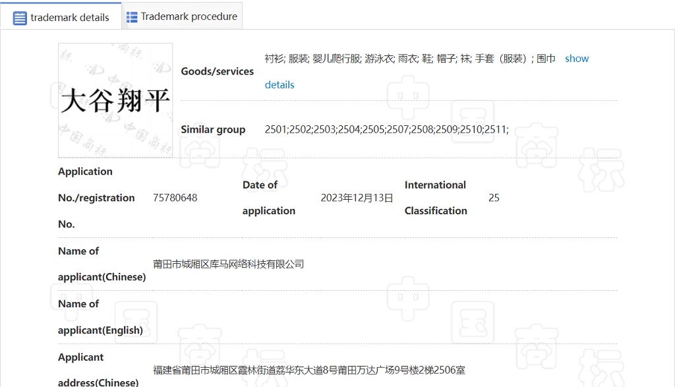The image size is (675, 387).
Task: Select the trademark details tab
Action: (x=61, y=16)
